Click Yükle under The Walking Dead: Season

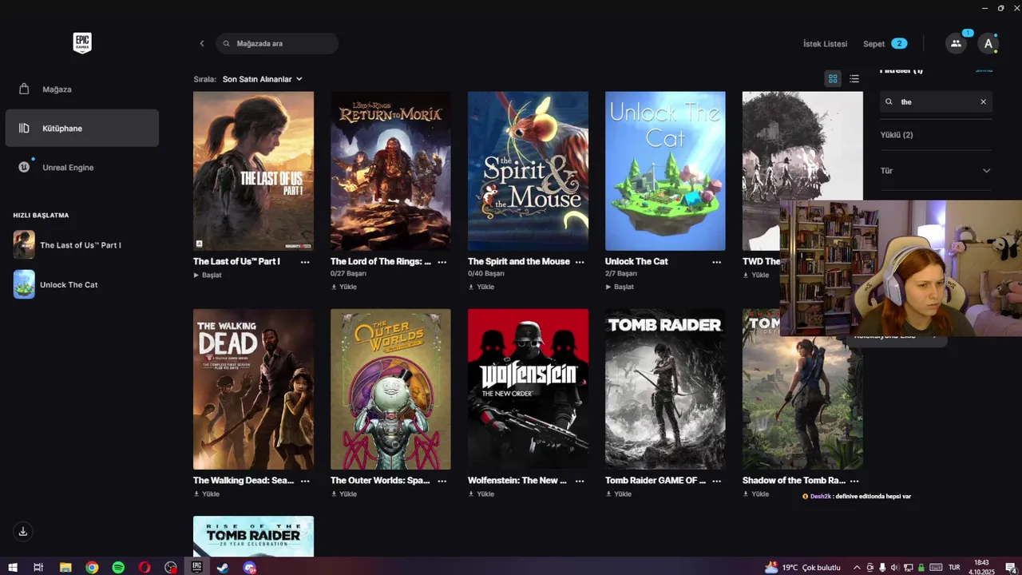coord(207,494)
